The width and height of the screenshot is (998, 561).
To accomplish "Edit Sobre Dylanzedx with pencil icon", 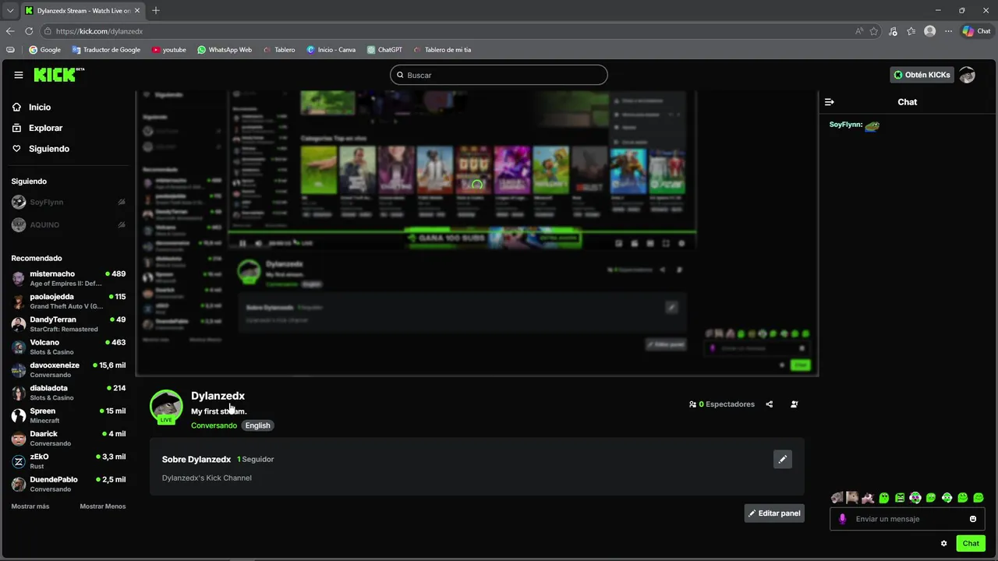I will 783,459.
